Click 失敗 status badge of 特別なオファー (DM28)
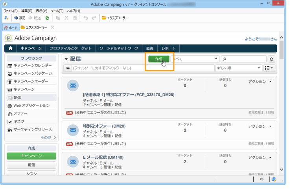 pos(69,144)
